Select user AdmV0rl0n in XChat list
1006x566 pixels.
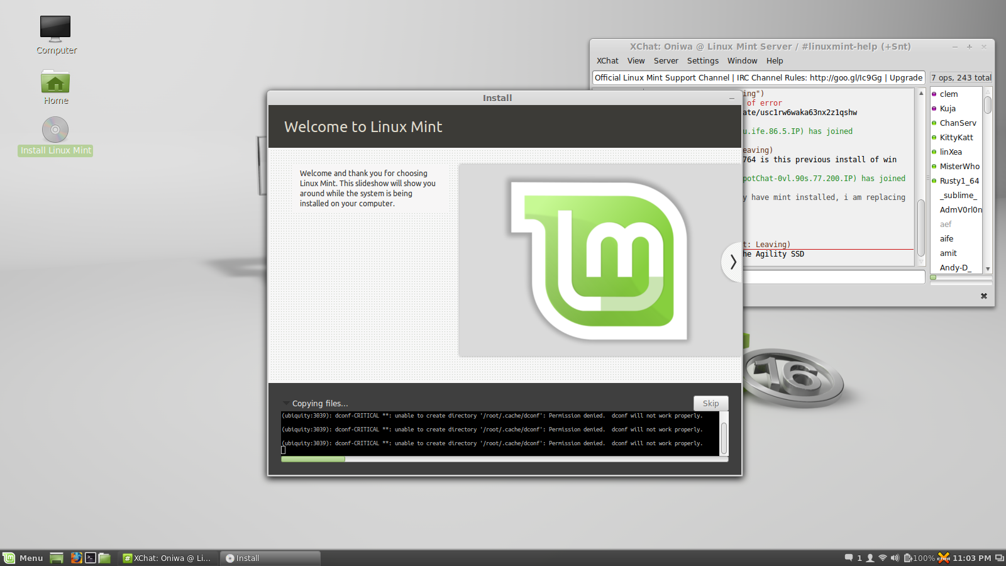coord(956,210)
